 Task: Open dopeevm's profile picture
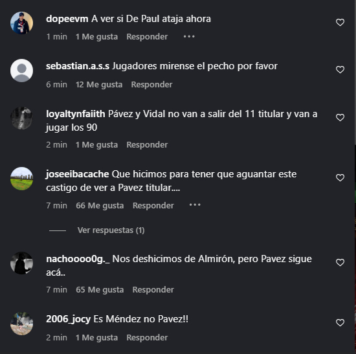[x=21, y=23]
